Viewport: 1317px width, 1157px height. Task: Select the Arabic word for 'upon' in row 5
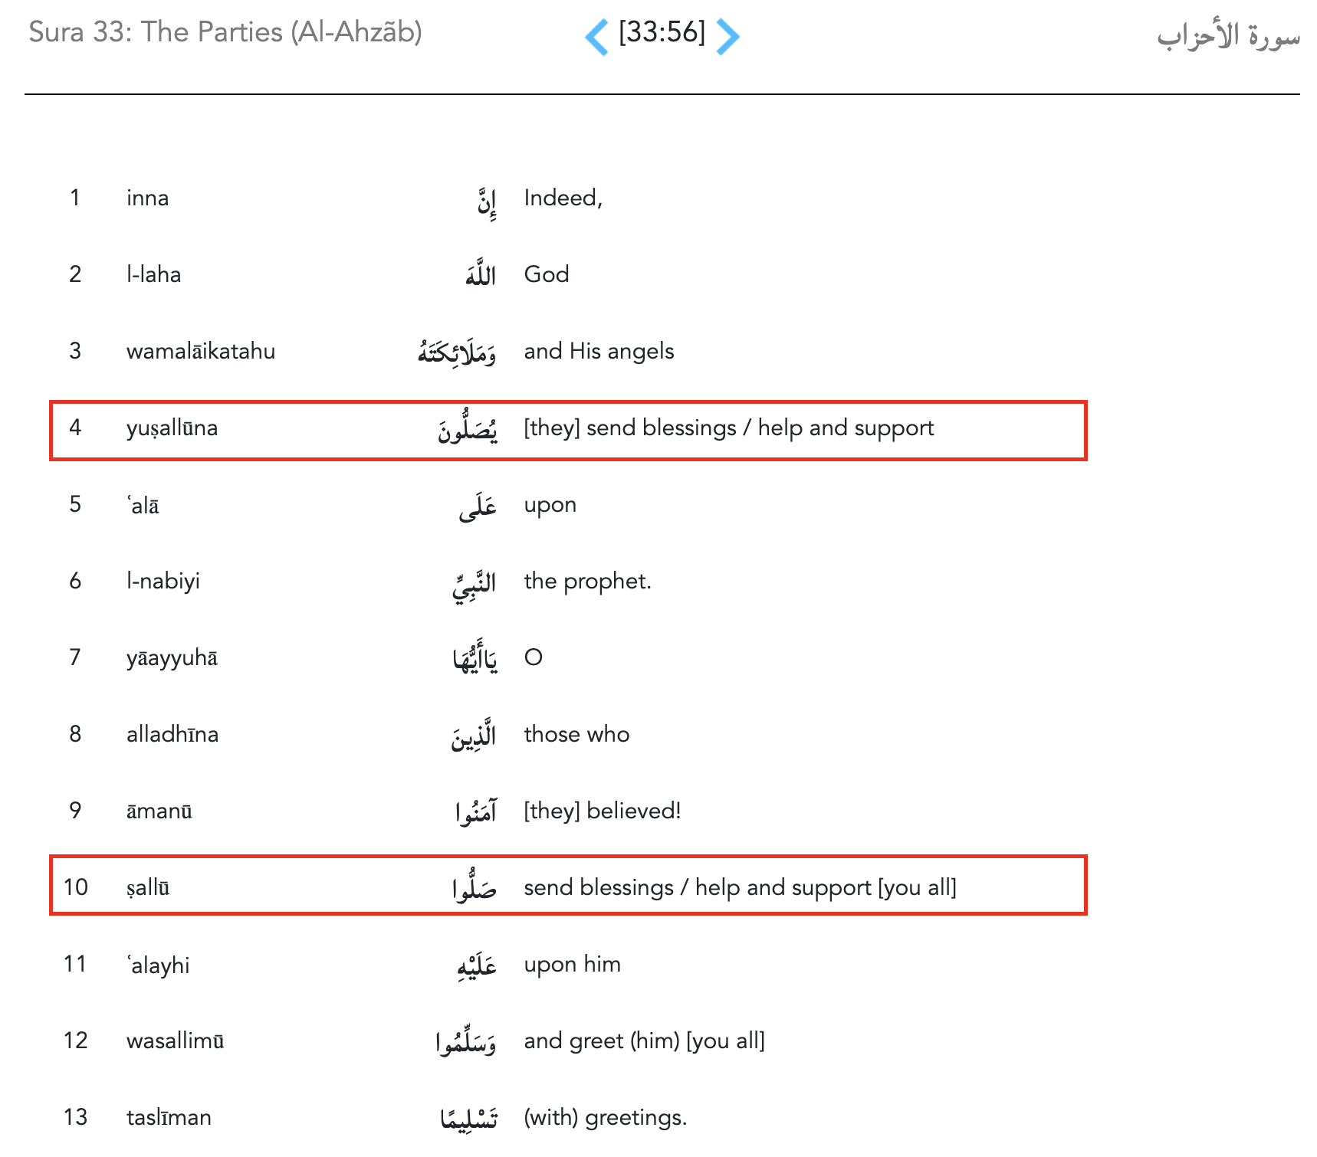coord(478,506)
